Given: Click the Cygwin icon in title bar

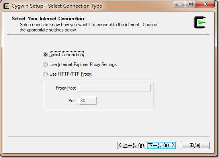Looking at the screenshot, I should (6, 6).
